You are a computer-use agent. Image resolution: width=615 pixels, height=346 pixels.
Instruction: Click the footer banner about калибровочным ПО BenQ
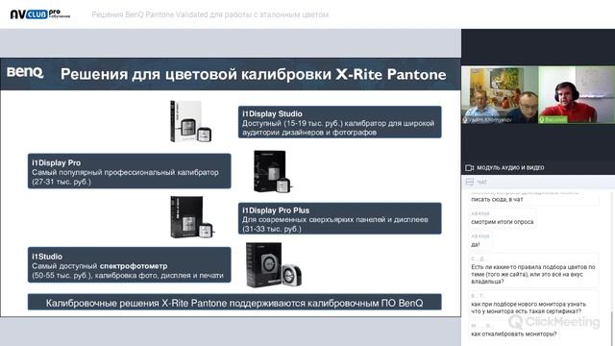pyautogui.click(x=234, y=303)
